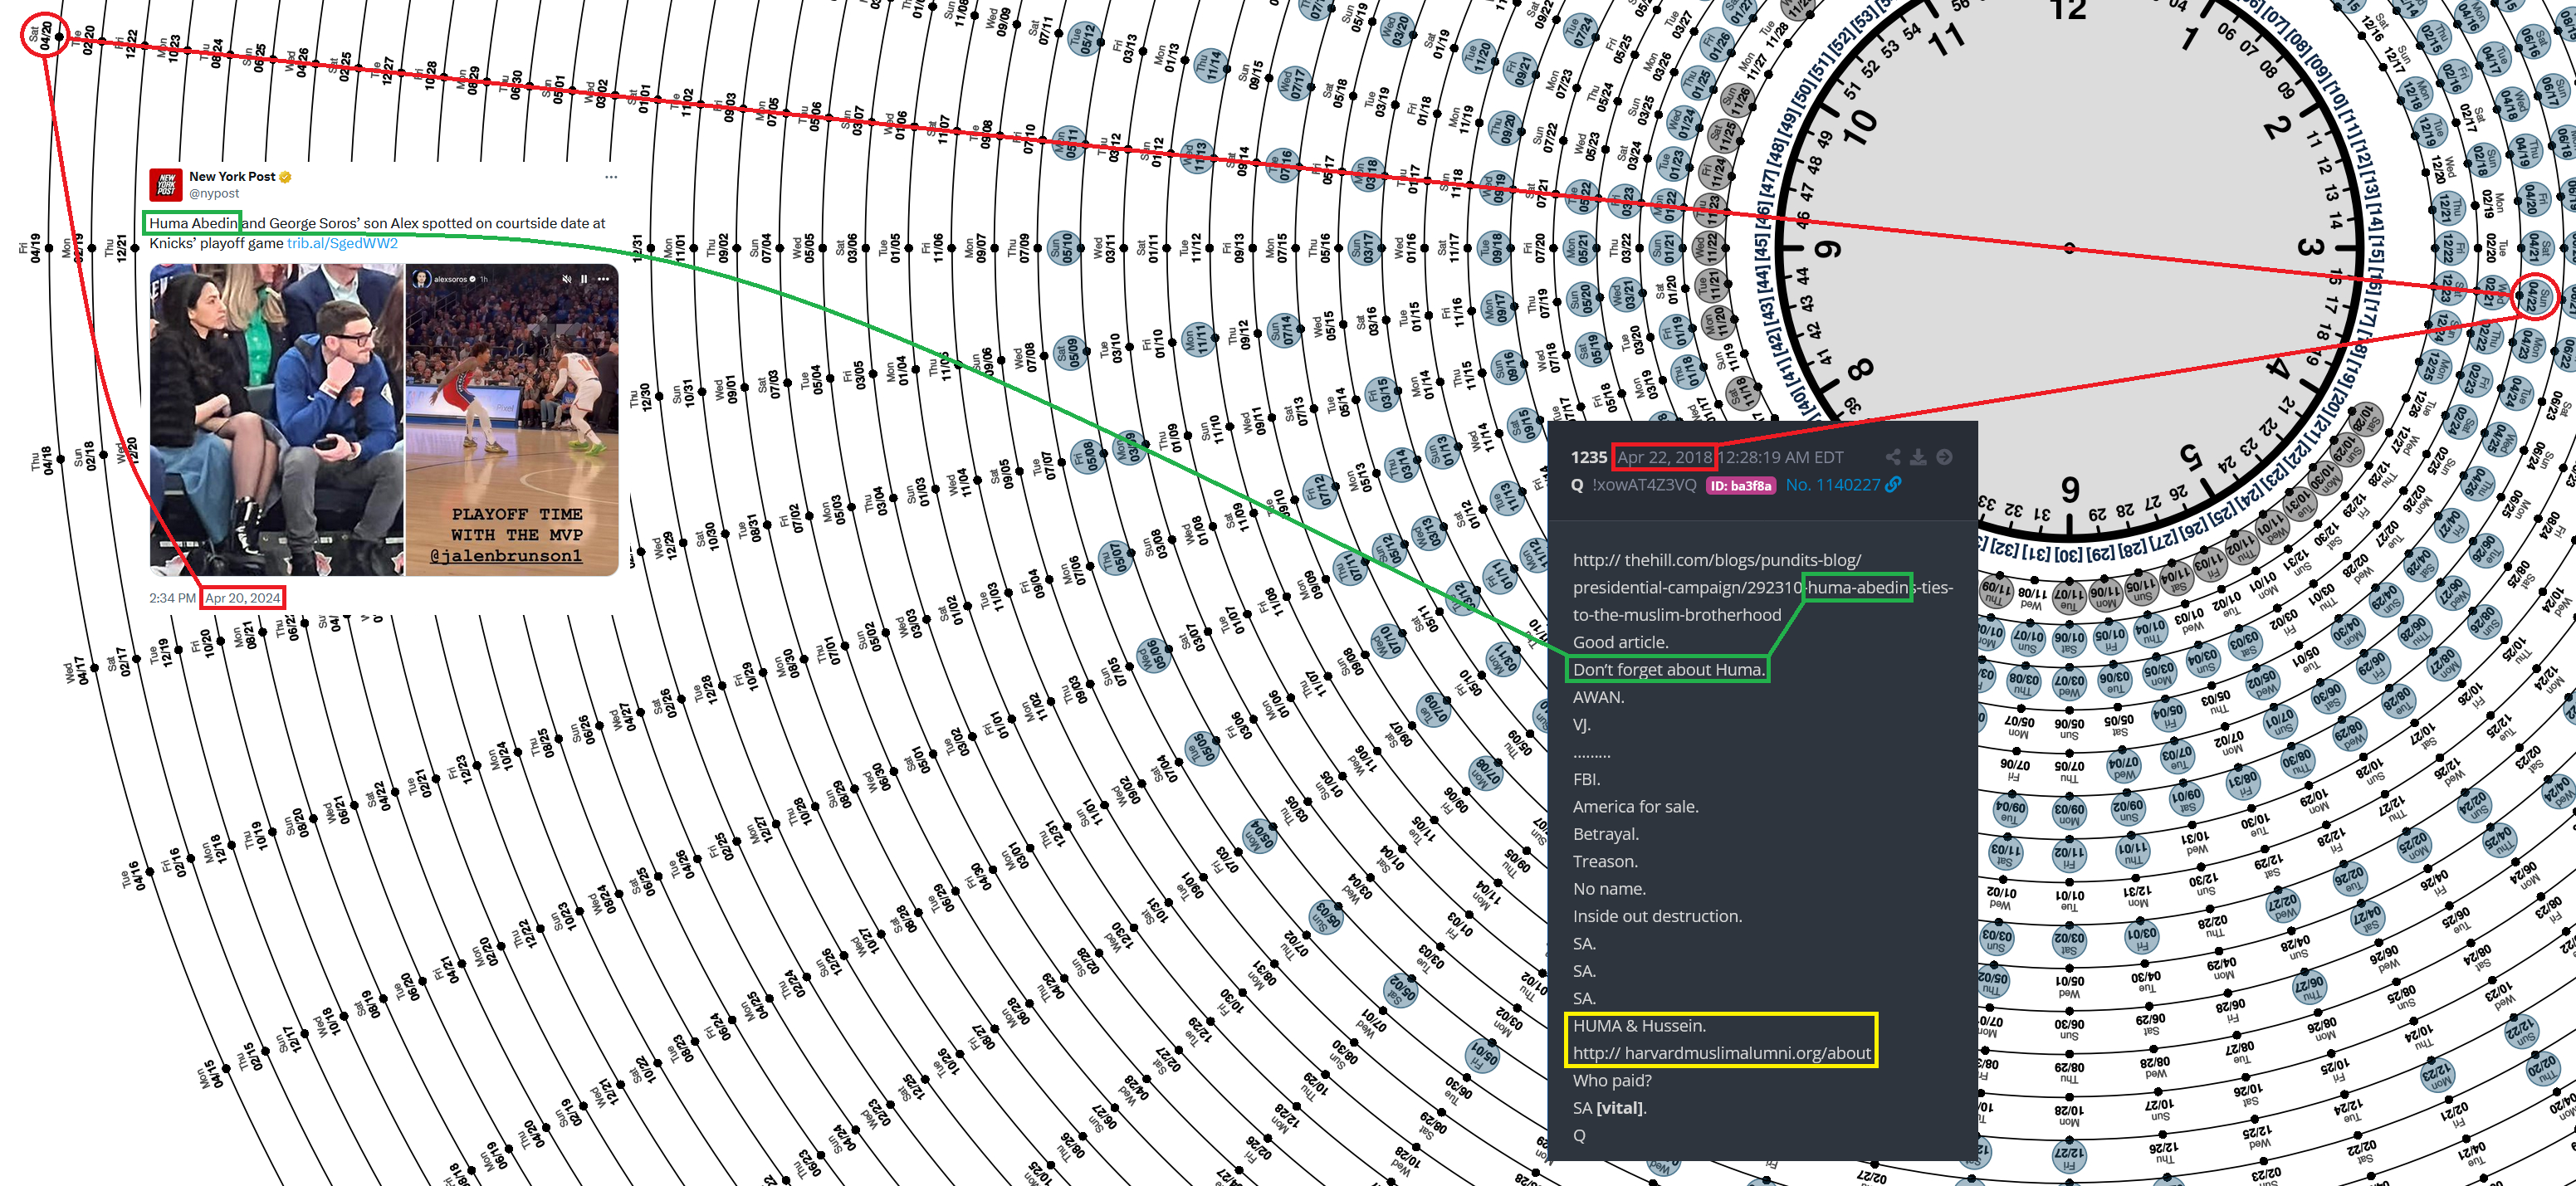The width and height of the screenshot is (2576, 1186).
Task: Click the Apr 22, 2018 post date
Action: tap(1664, 457)
